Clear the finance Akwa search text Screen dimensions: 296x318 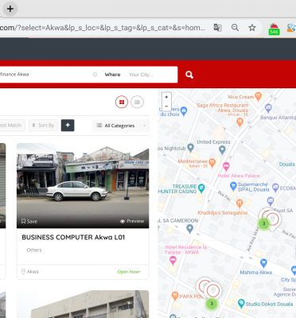point(95,75)
